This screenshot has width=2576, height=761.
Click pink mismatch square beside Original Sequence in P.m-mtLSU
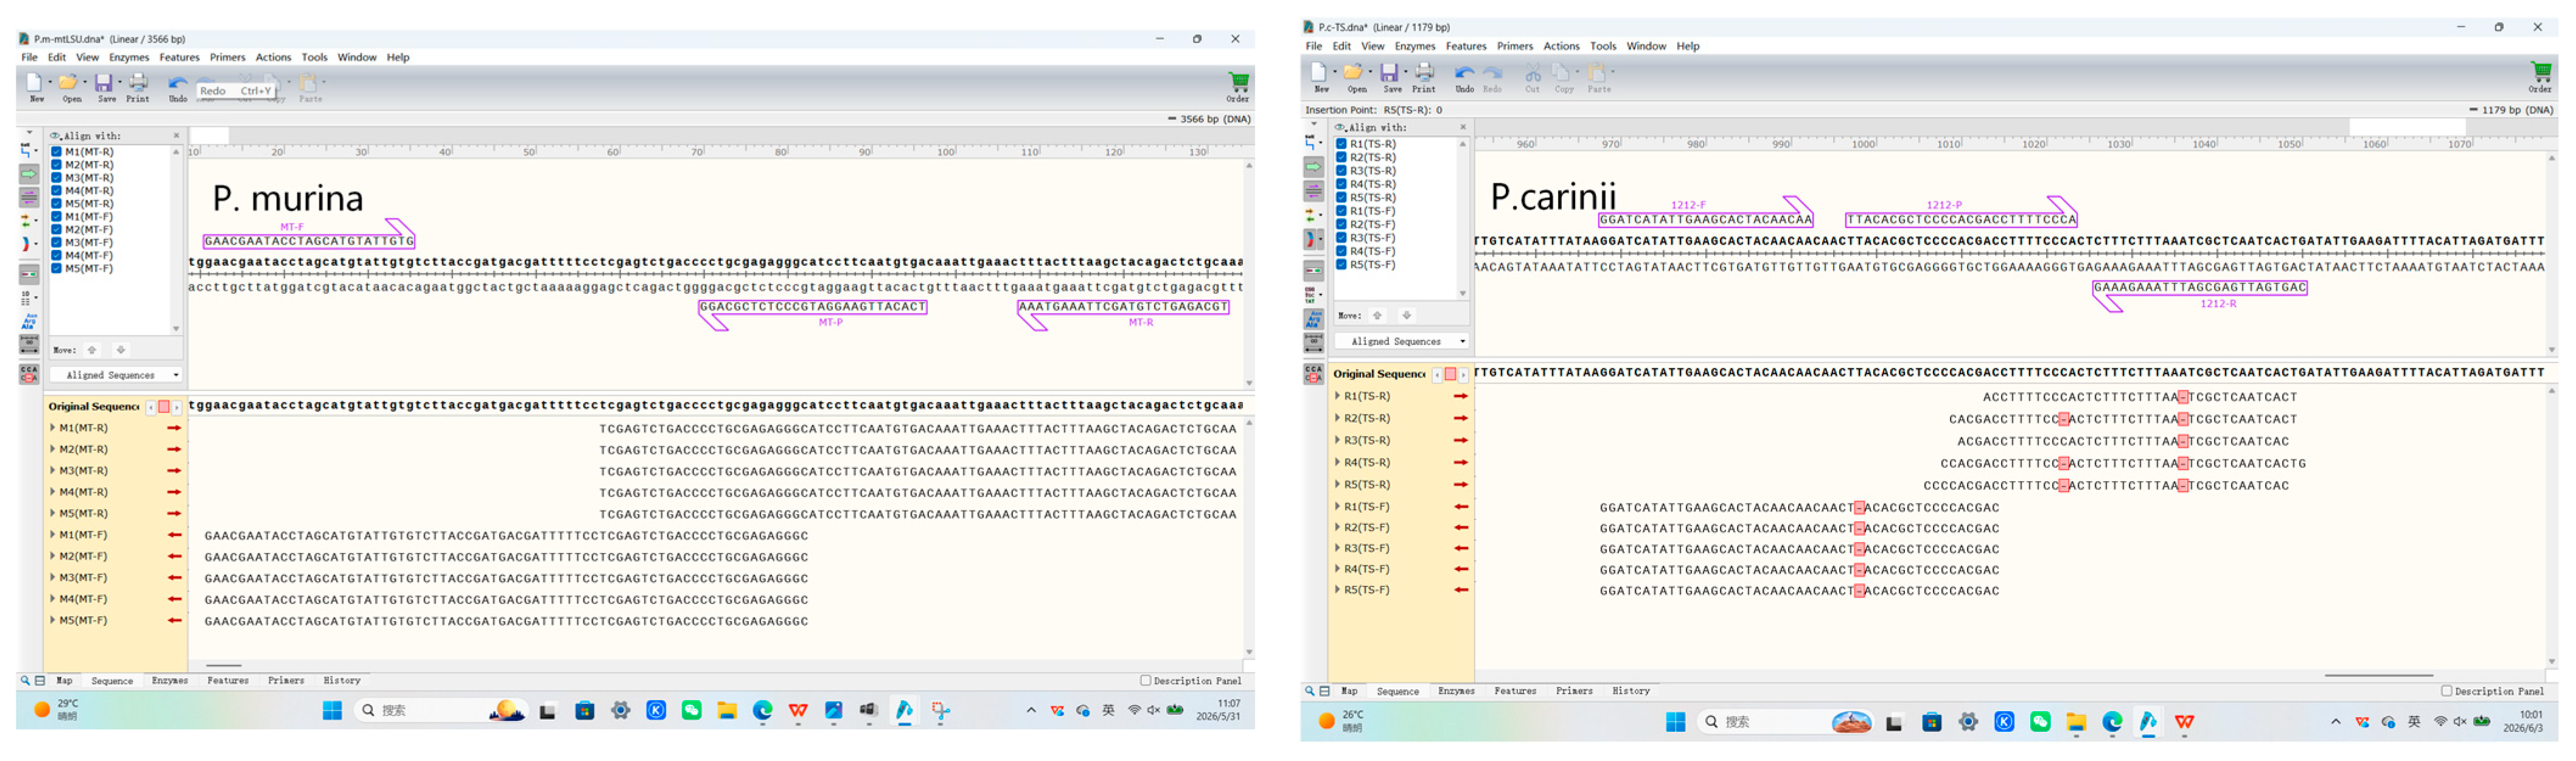(164, 407)
